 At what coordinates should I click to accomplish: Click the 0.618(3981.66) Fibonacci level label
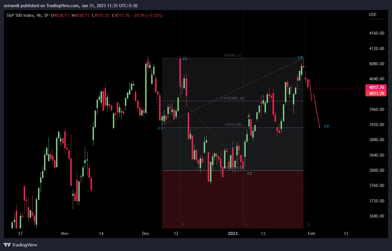233,98
